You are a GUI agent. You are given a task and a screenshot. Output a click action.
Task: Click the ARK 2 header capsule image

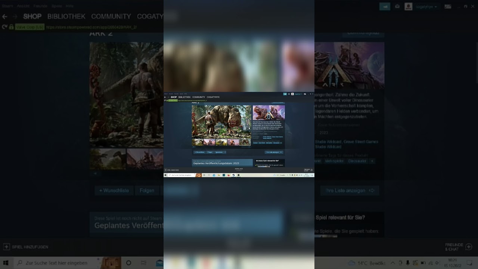tap(269, 113)
